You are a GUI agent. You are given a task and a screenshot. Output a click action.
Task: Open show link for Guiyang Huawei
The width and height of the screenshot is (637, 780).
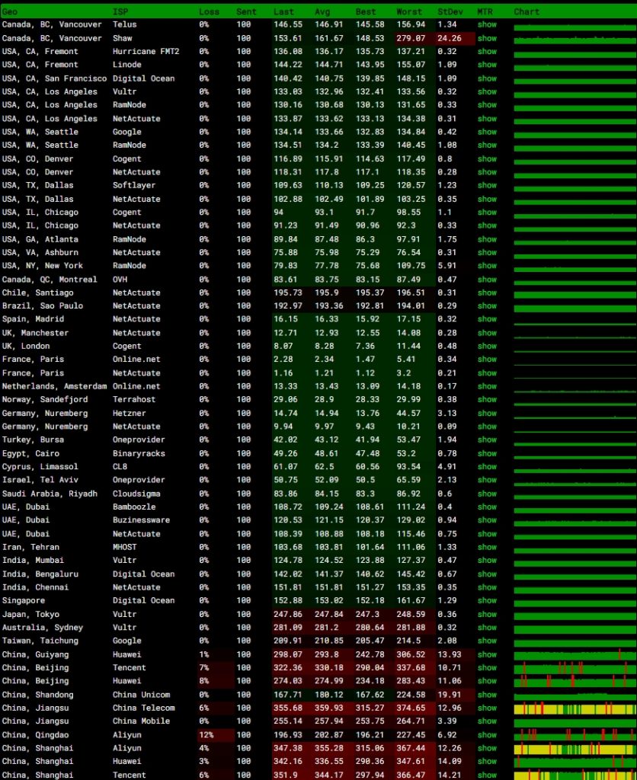tap(487, 654)
